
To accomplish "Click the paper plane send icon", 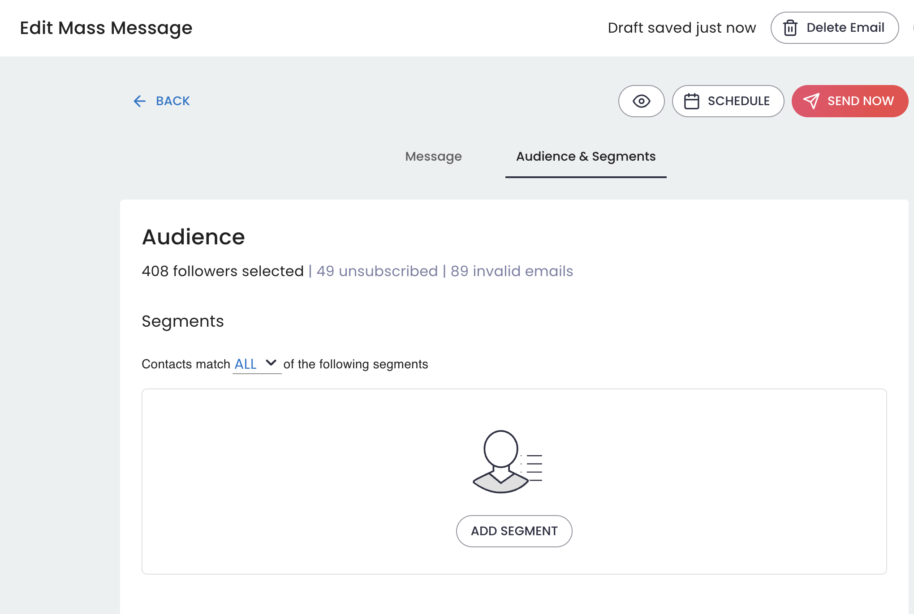I will [x=811, y=101].
